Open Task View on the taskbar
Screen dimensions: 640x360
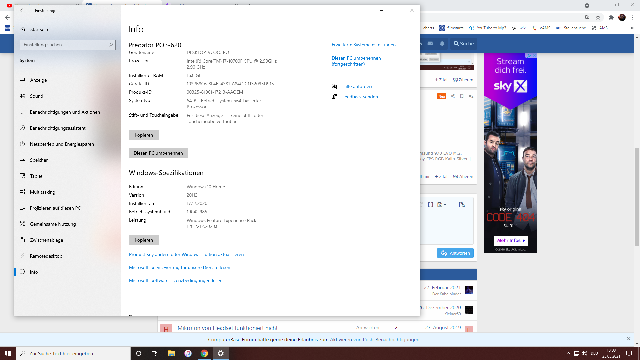[x=155, y=353]
